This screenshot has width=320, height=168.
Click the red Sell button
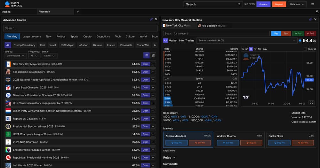point(310,34)
